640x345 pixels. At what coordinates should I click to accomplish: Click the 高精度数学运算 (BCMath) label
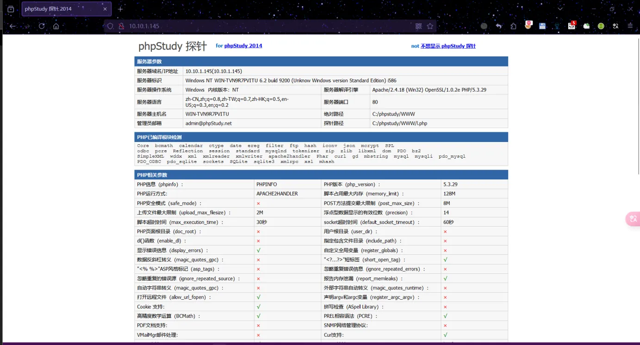(168, 316)
